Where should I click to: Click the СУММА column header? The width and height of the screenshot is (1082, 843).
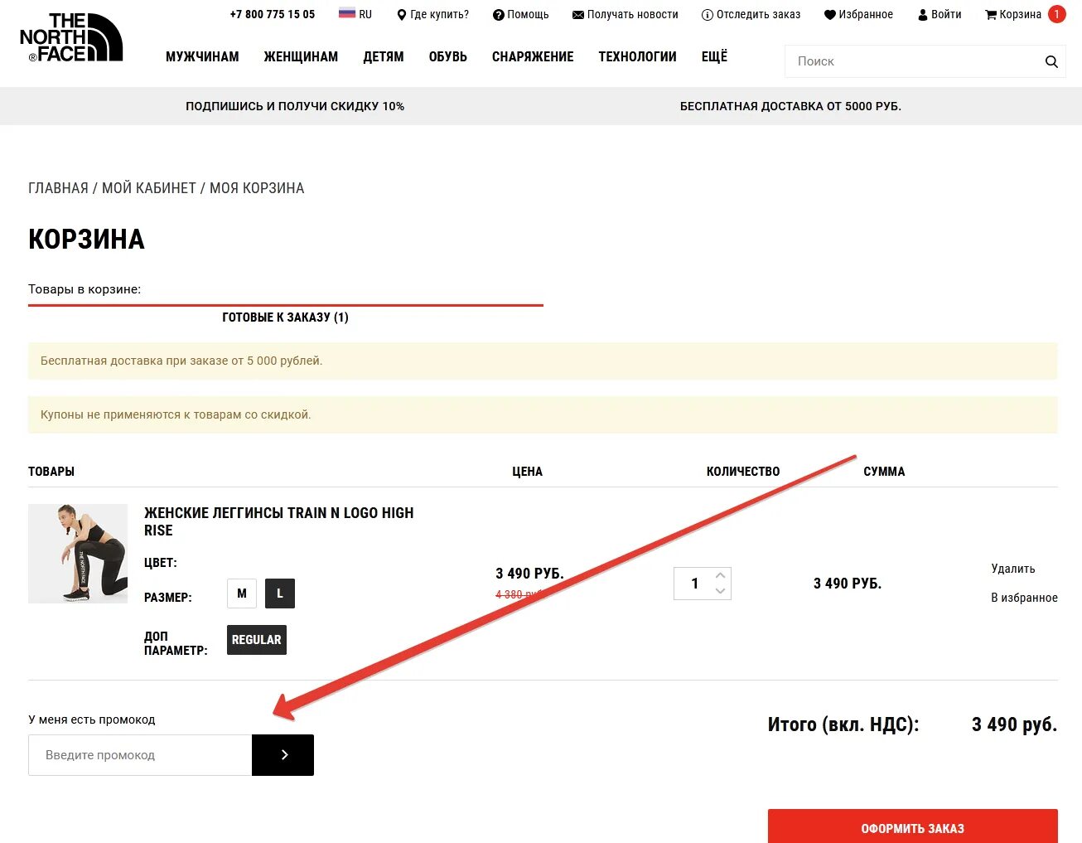click(x=884, y=472)
